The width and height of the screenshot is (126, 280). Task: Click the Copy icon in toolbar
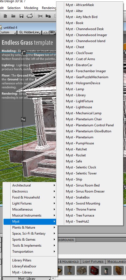(48, 16)
